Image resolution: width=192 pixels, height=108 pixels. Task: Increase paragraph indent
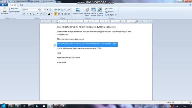point(59,10)
